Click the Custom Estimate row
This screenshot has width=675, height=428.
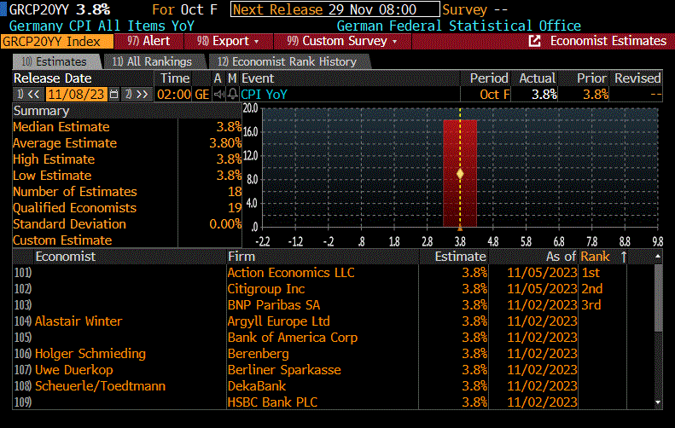(126, 240)
